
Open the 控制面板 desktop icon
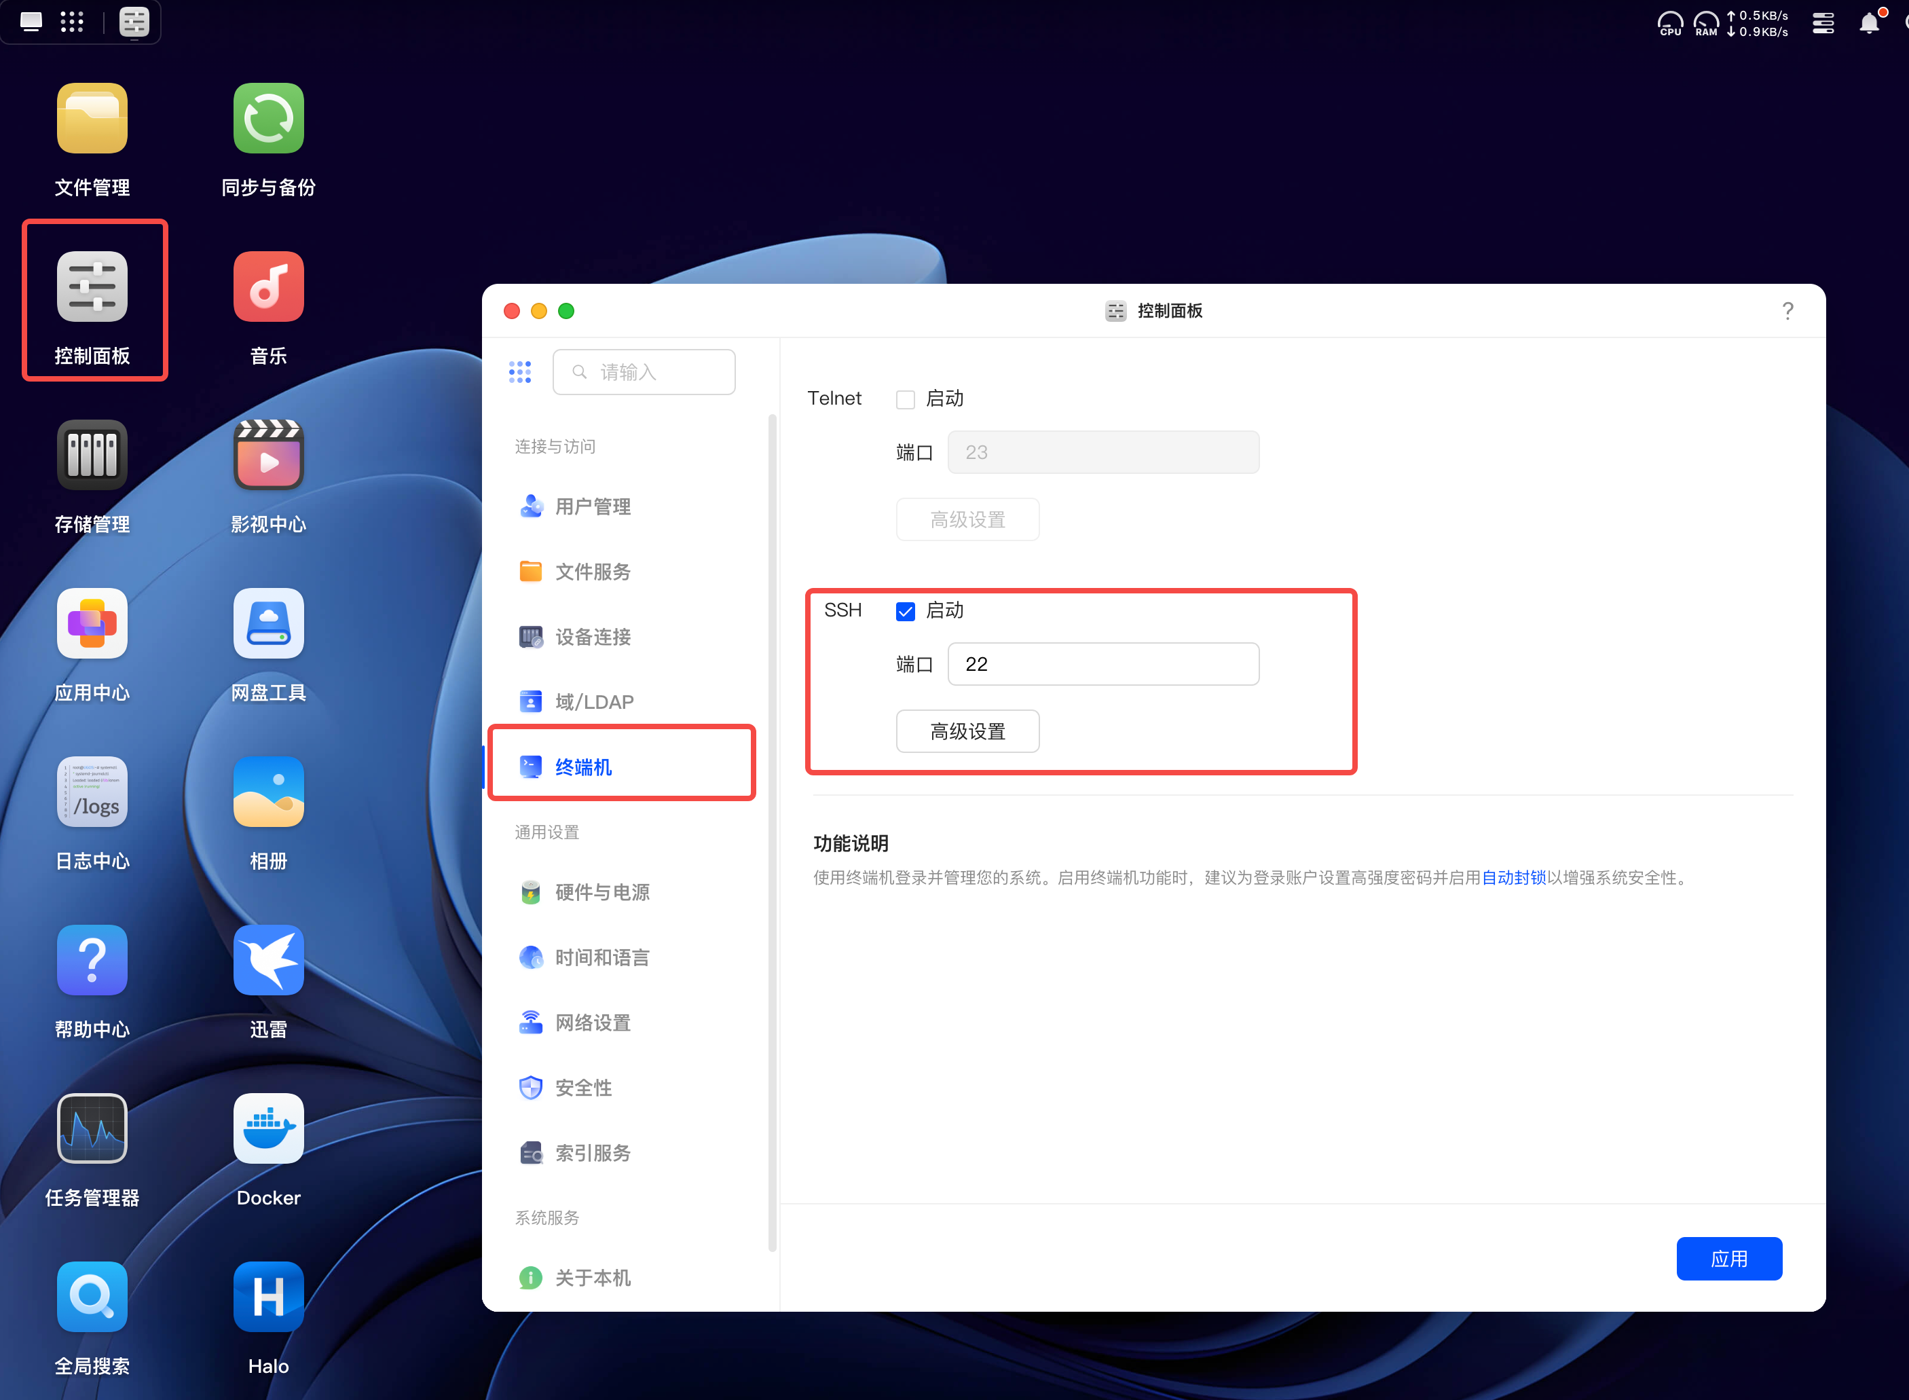(x=92, y=287)
